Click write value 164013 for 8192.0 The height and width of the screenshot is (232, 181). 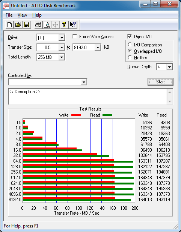[x=145, y=200]
